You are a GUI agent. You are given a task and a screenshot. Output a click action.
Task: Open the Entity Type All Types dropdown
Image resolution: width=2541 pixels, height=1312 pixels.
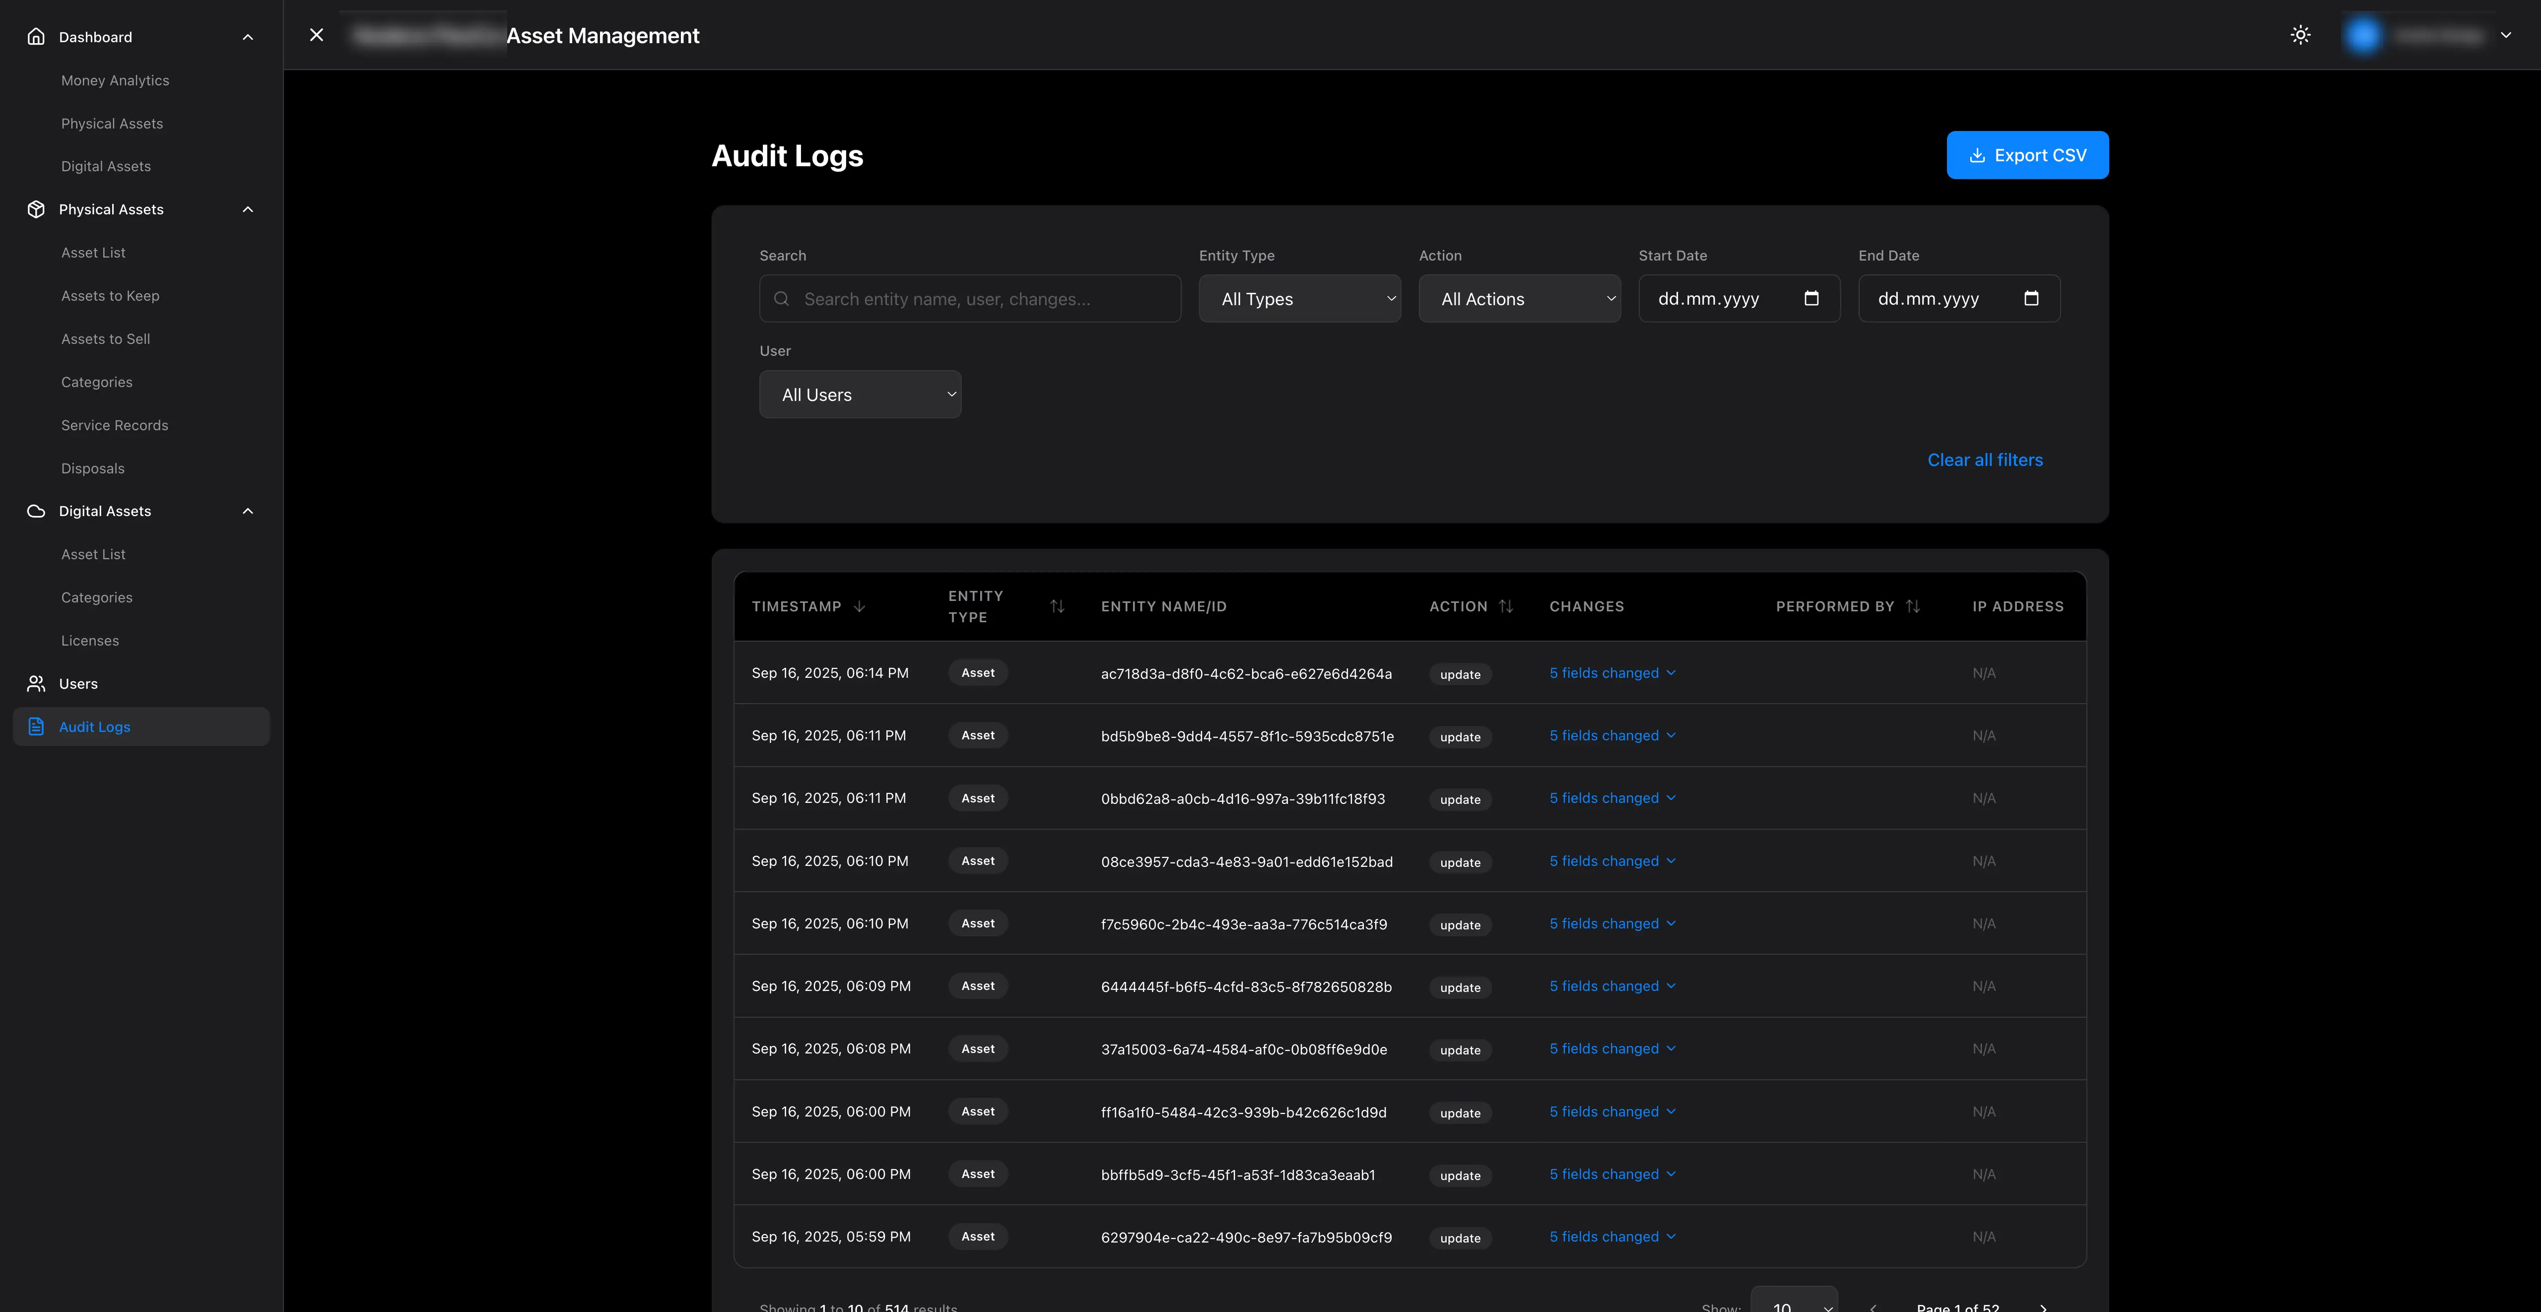click(1299, 299)
